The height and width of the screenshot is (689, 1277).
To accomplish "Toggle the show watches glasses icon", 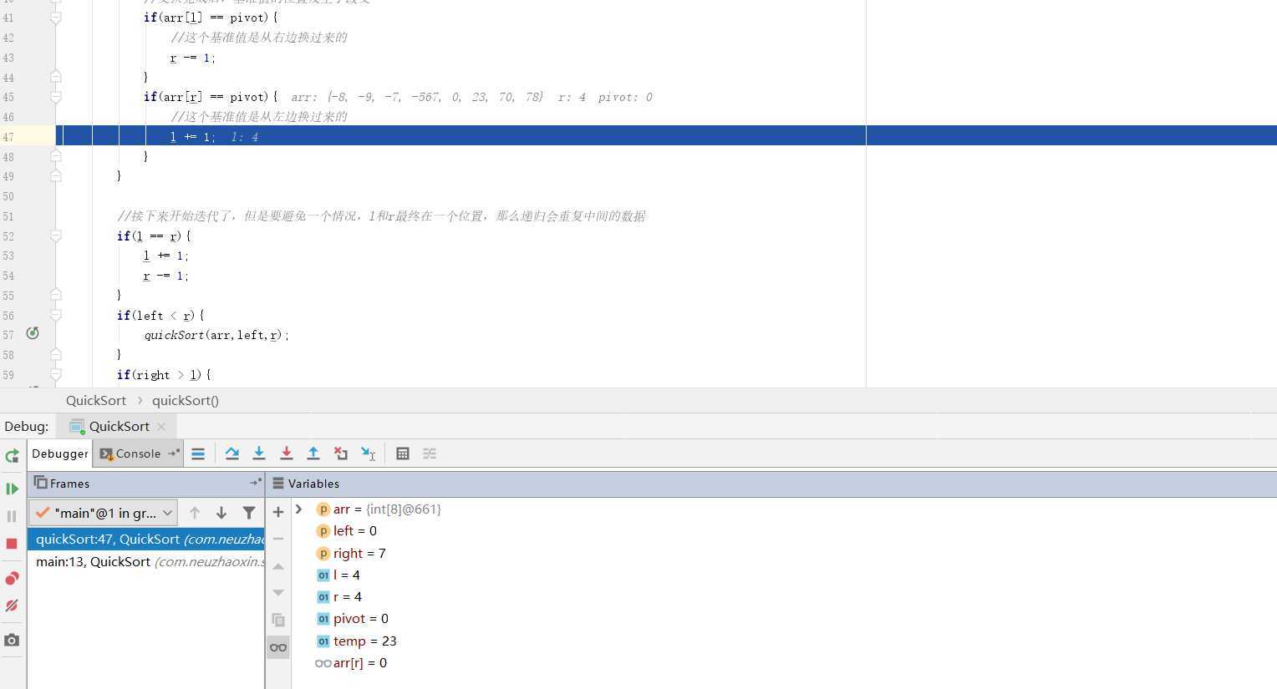I will pos(278,647).
